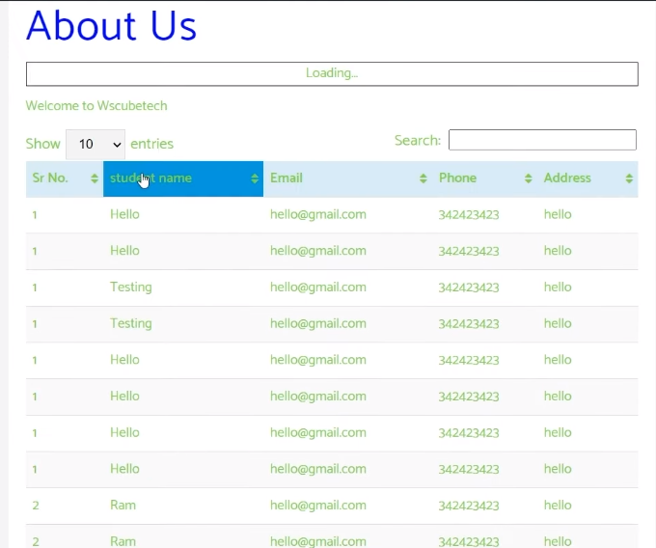The image size is (656, 548).
Task: Click the address in the second Testing row
Action: coord(558,324)
